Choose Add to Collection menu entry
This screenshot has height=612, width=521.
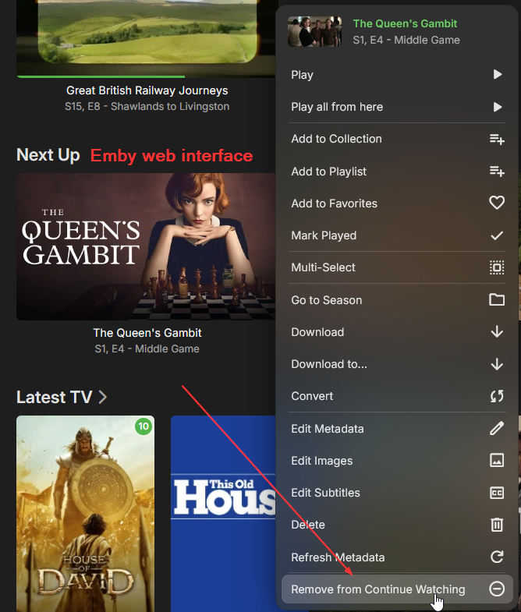click(x=397, y=139)
